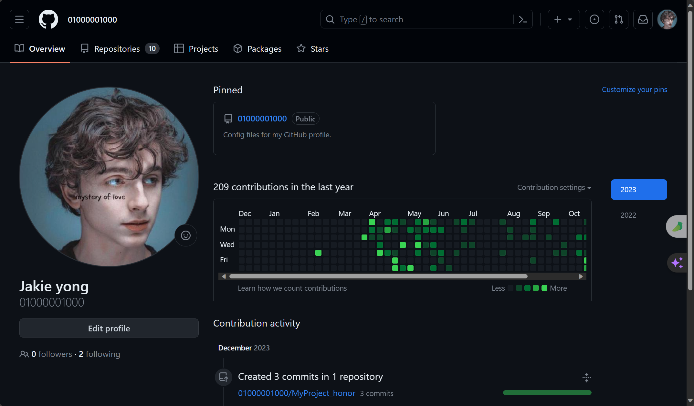The image size is (694, 406).
Task: Open the Contribution settings dropdown
Action: click(554, 188)
